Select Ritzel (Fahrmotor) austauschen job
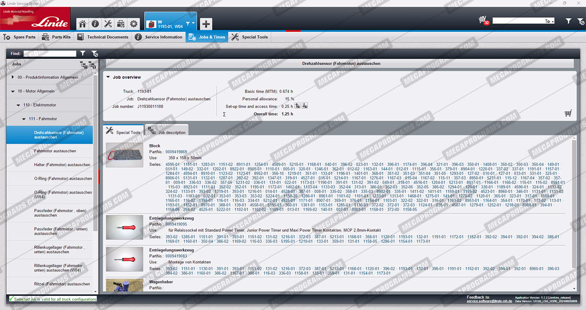Viewport: 586px width, 310px height. pos(49,284)
